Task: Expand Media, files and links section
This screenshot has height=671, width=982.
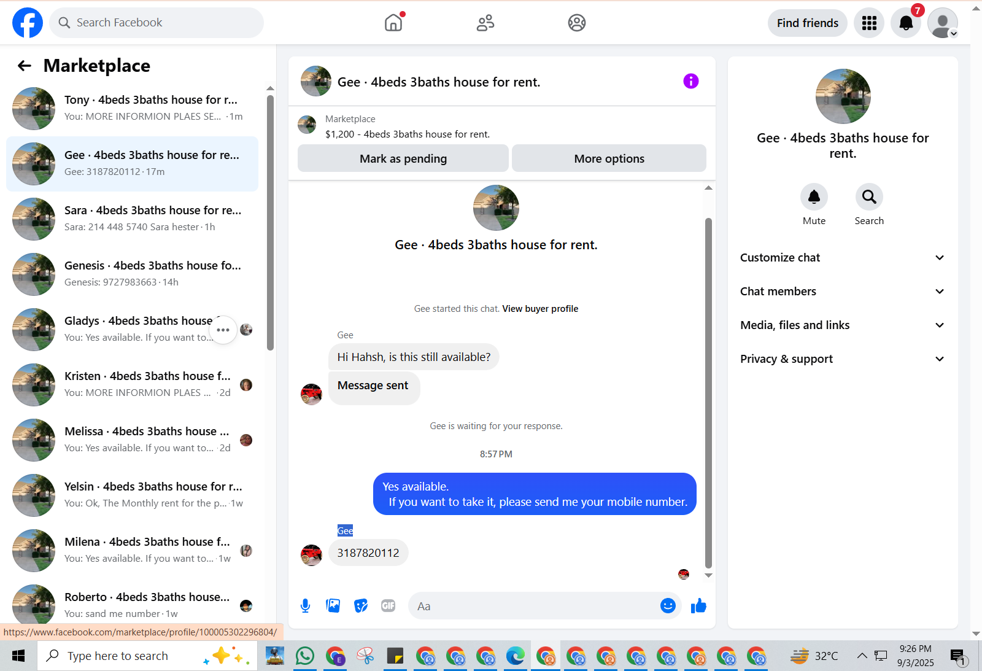Action: pos(842,325)
